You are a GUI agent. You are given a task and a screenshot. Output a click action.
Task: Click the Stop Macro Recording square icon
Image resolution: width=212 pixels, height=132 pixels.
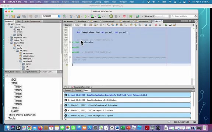click(160, 25)
